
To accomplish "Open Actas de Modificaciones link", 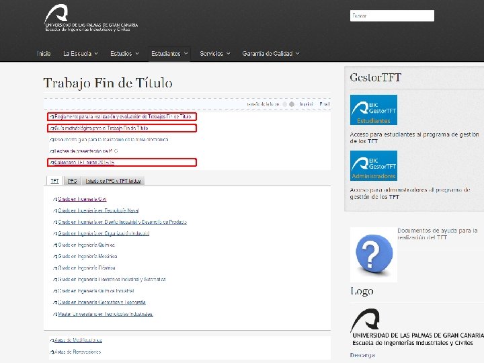I will (x=79, y=340).
